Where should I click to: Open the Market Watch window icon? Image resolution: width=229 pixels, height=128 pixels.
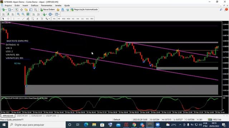coord(17,10)
